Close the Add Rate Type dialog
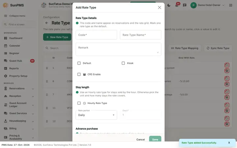This screenshot has height=148, width=237. pos(159,7)
